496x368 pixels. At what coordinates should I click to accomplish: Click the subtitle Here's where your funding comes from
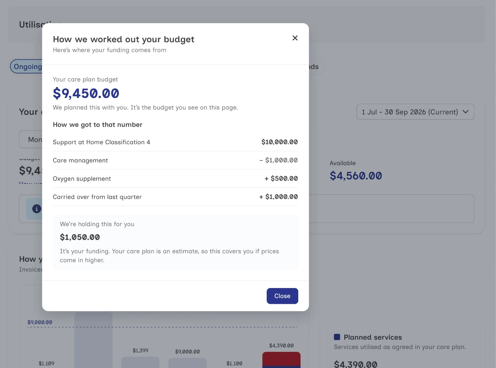(110, 50)
